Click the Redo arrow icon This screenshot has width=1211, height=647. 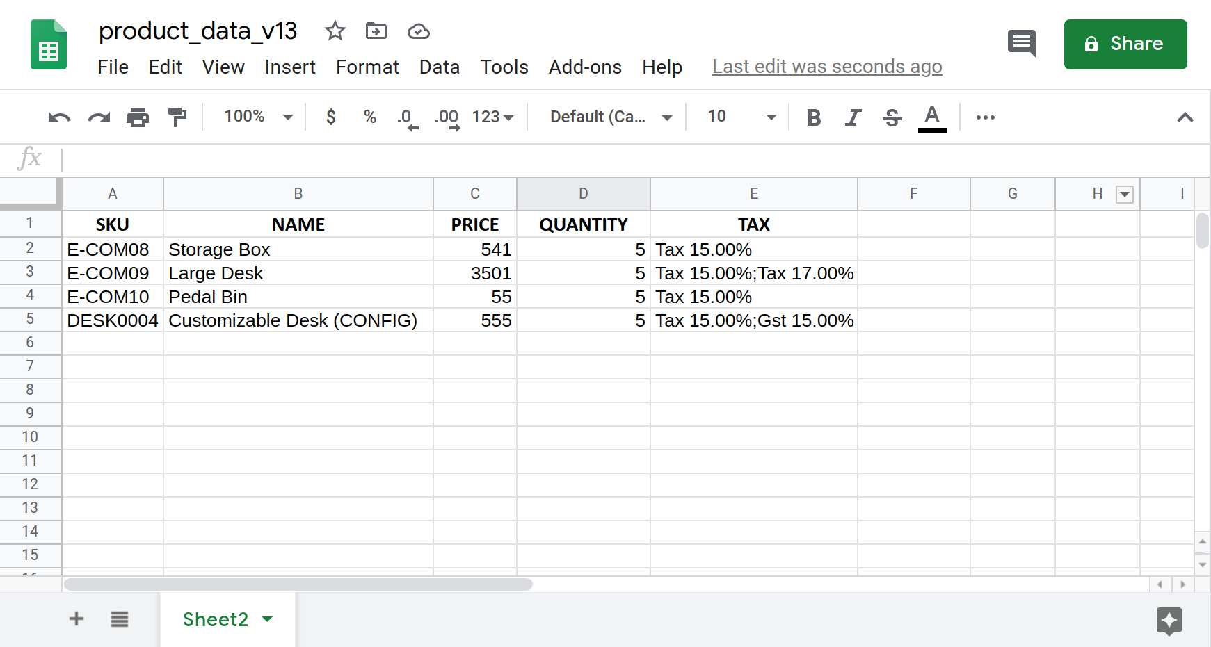[x=99, y=117]
